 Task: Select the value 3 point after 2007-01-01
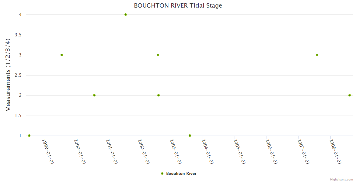click(x=317, y=55)
